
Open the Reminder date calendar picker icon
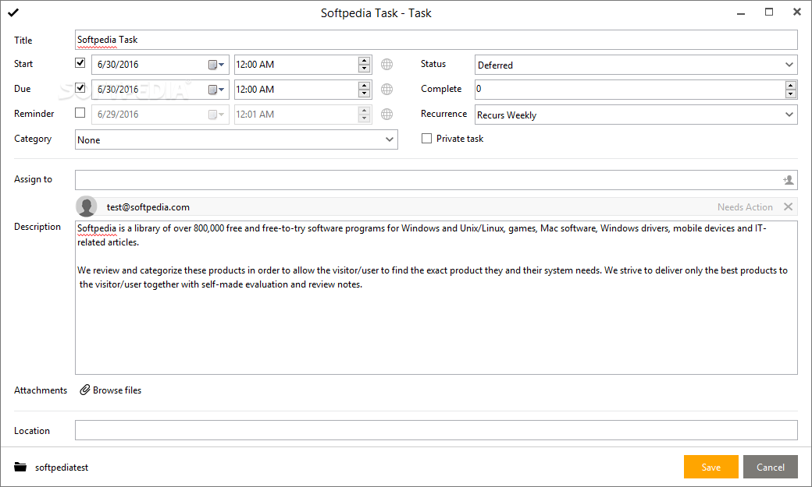pos(216,115)
